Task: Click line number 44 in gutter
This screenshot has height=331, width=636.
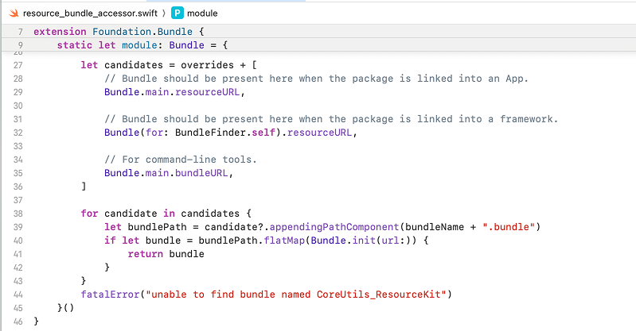Action: [x=18, y=294]
